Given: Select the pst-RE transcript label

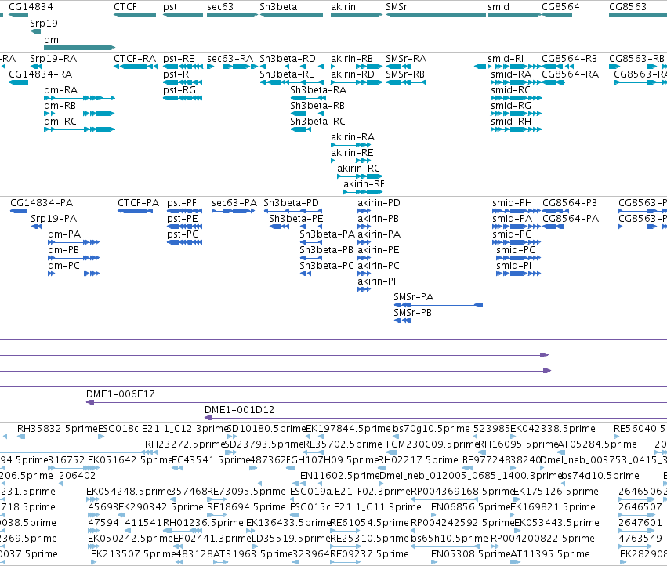Looking at the screenshot, I should [x=179, y=59].
